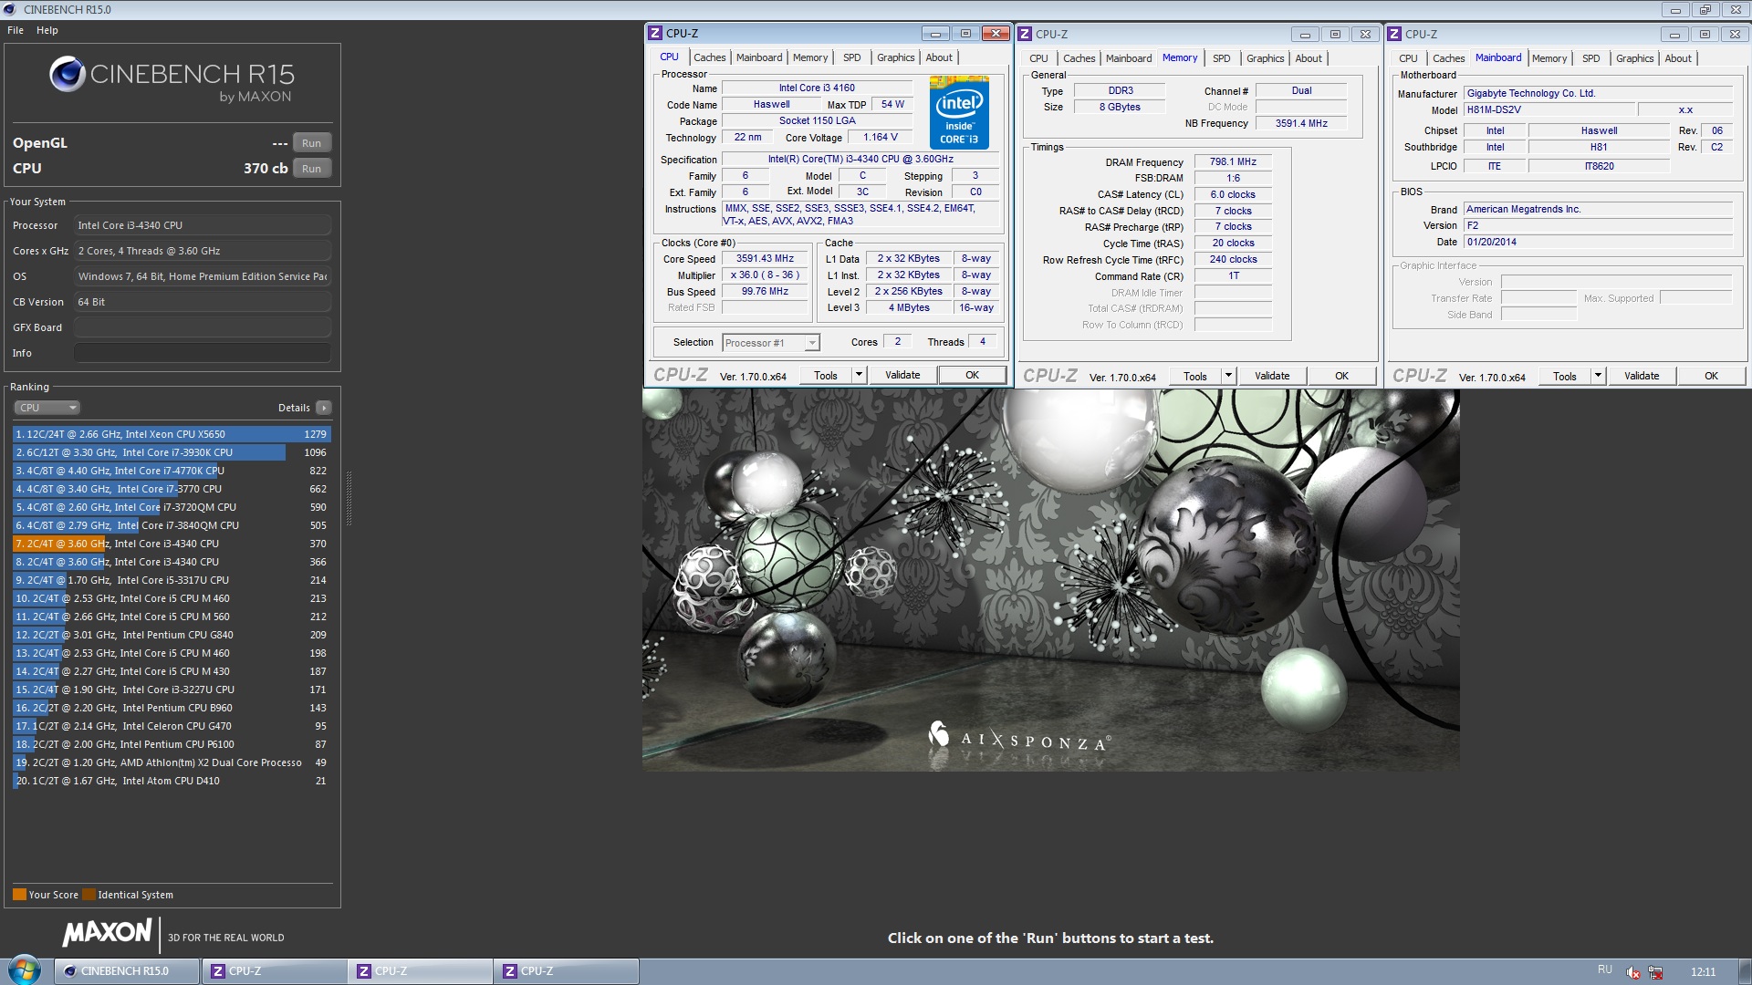Switch to Caches tab in first CPU-Z window
Image resolution: width=1752 pixels, height=985 pixels.
709,57
